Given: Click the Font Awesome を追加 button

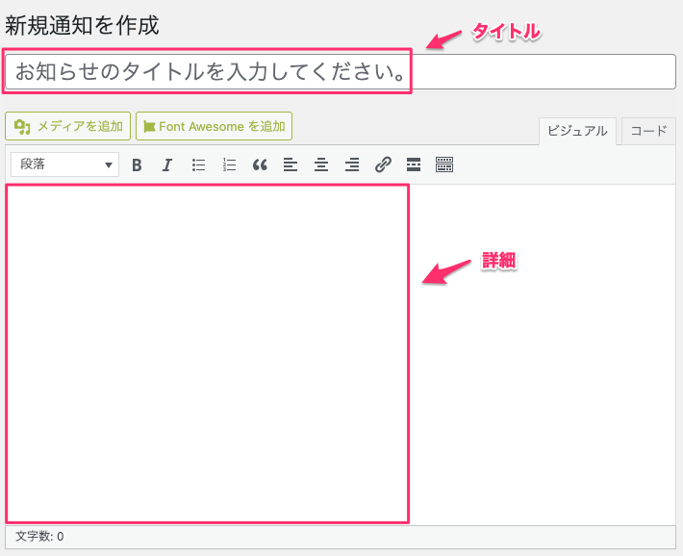Looking at the screenshot, I should (x=214, y=126).
